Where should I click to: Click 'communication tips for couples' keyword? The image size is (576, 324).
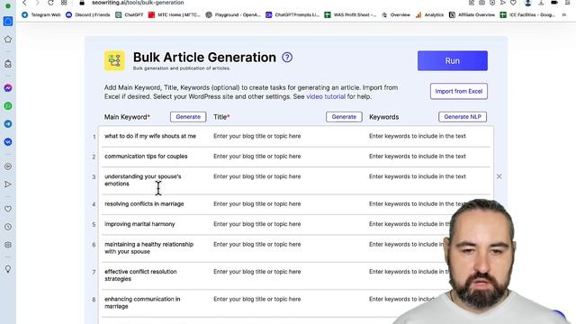click(x=146, y=156)
